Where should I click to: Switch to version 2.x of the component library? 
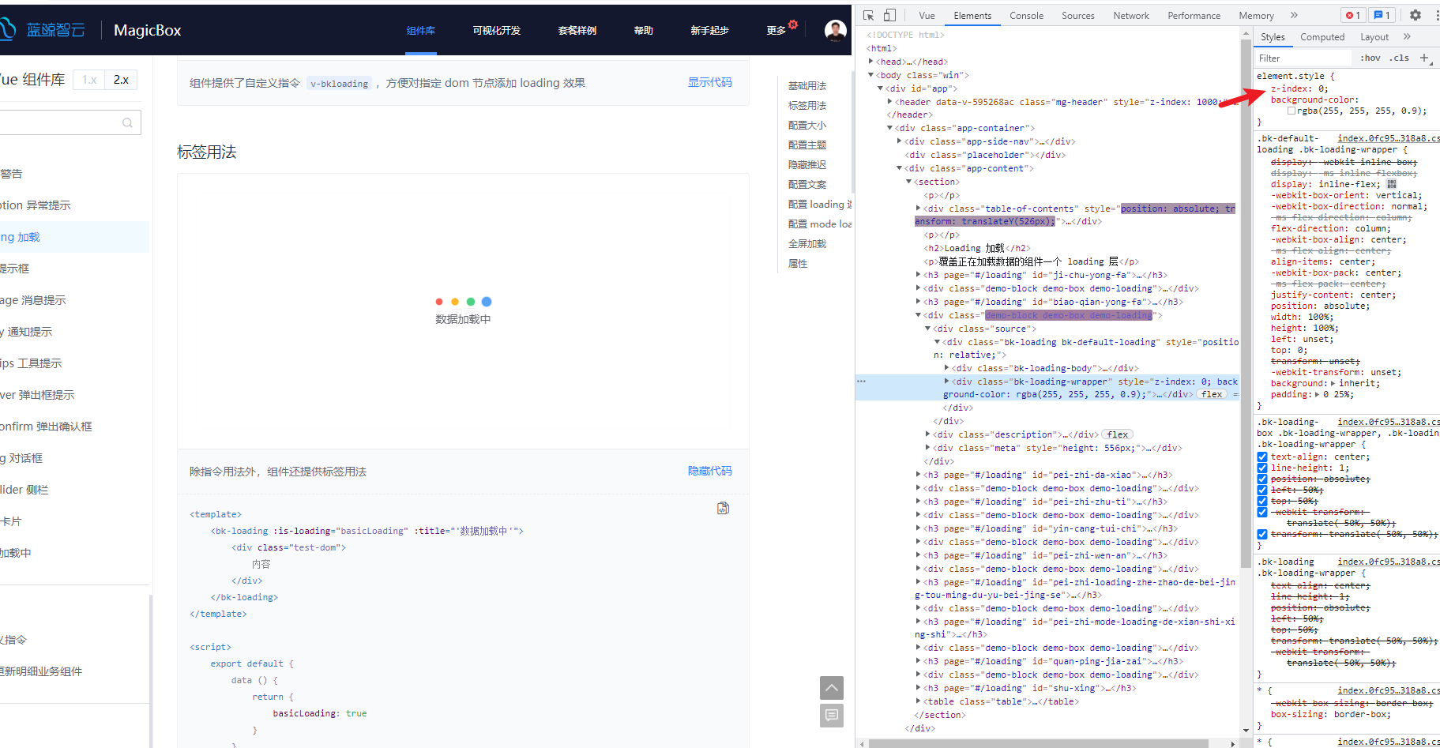click(122, 79)
